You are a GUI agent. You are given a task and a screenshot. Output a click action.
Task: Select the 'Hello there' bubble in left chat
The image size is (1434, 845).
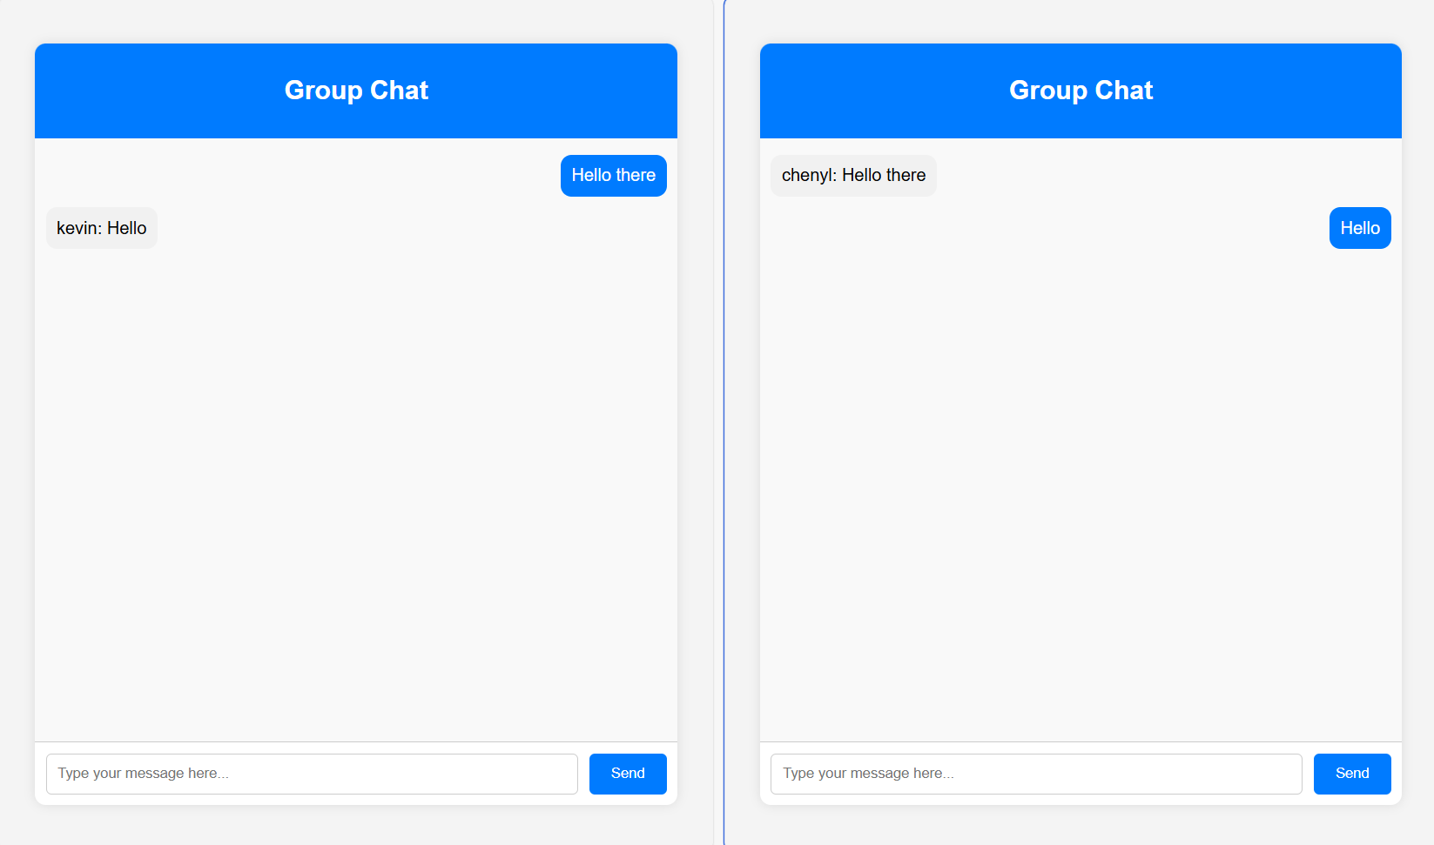[x=613, y=175]
